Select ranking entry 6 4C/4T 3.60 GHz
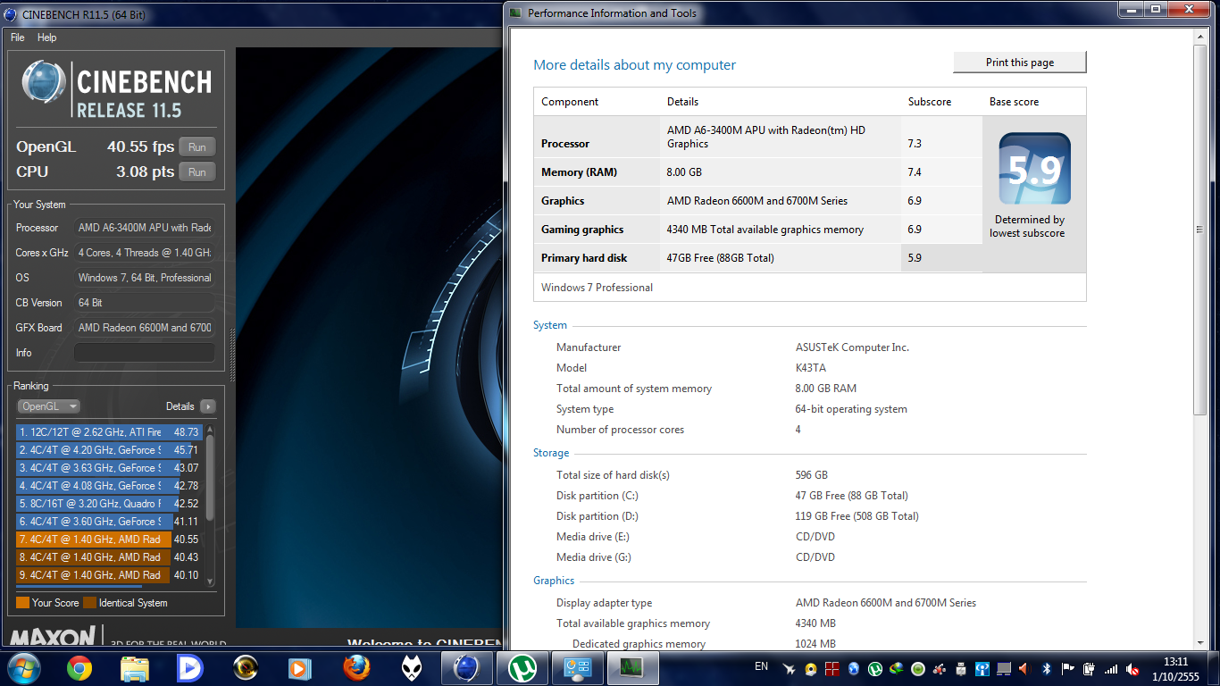 click(x=110, y=522)
